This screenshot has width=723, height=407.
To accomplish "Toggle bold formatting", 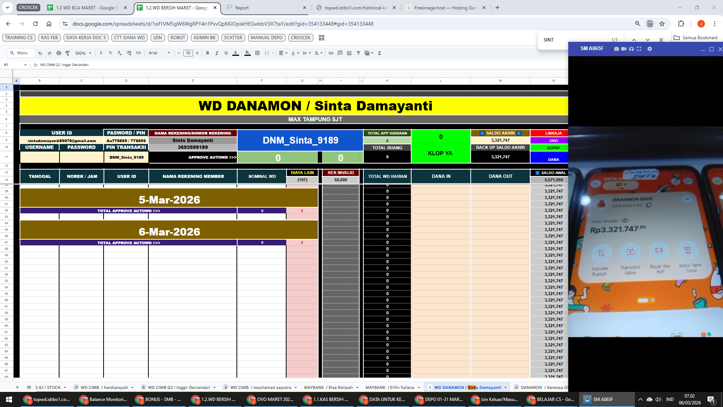I will click(x=207, y=53).
